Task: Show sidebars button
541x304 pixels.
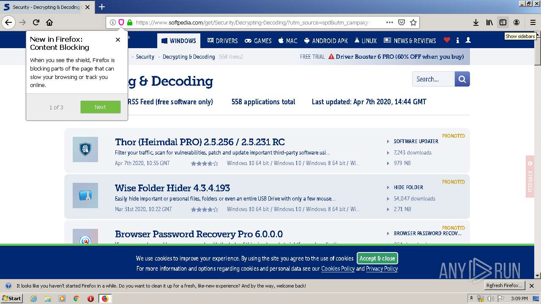Action: pos(503,22)
